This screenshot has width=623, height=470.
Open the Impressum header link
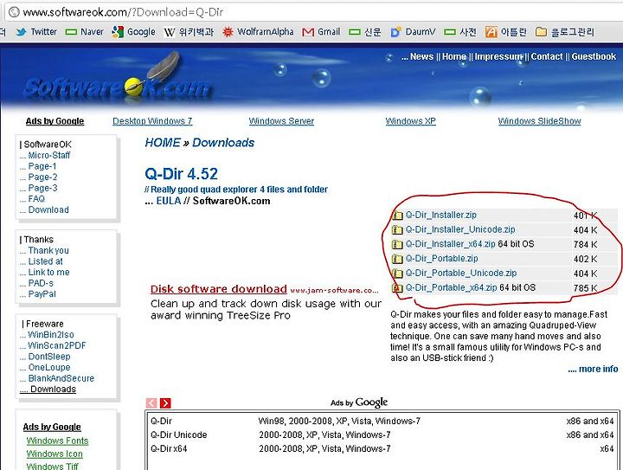(498, 56)
